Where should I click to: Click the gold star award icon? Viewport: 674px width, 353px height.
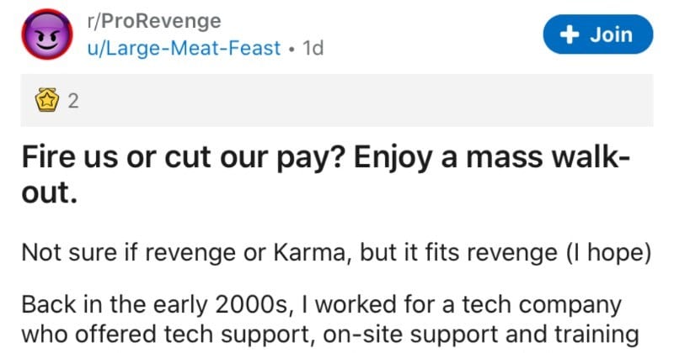point(47,100)
